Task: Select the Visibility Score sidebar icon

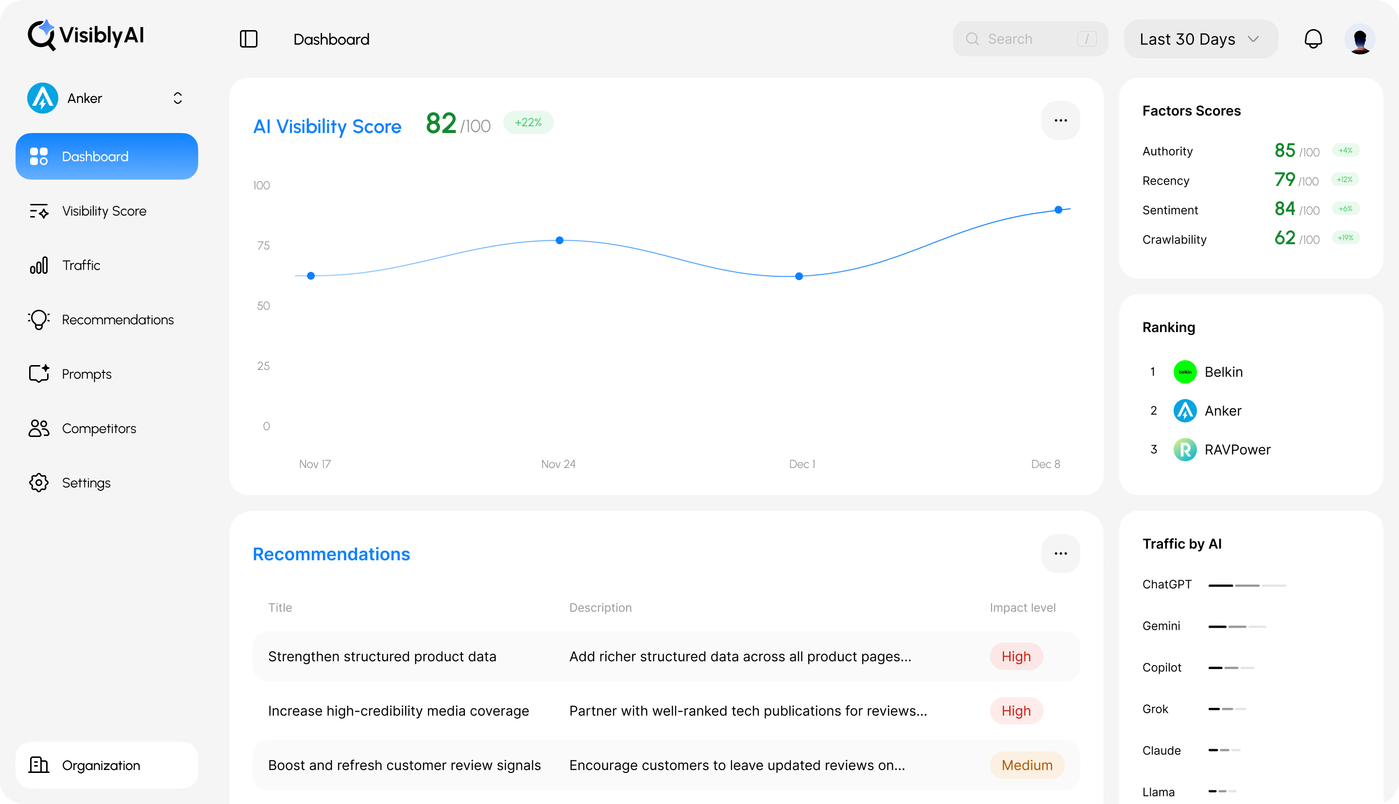Action: pyautogui.click(x=39, y=211)
